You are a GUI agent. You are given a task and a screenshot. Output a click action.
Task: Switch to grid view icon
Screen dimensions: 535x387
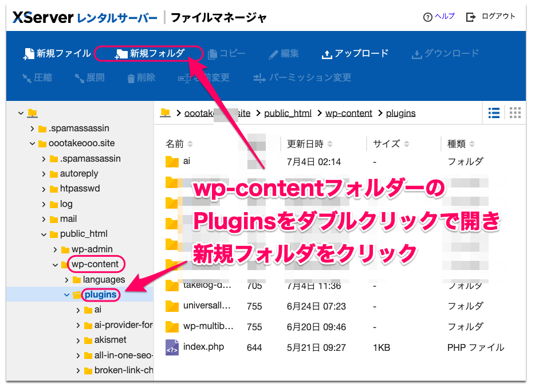(x=515, y=113)
